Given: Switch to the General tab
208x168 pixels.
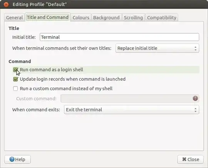Looking at the screenshot, I should click(15, 17).
